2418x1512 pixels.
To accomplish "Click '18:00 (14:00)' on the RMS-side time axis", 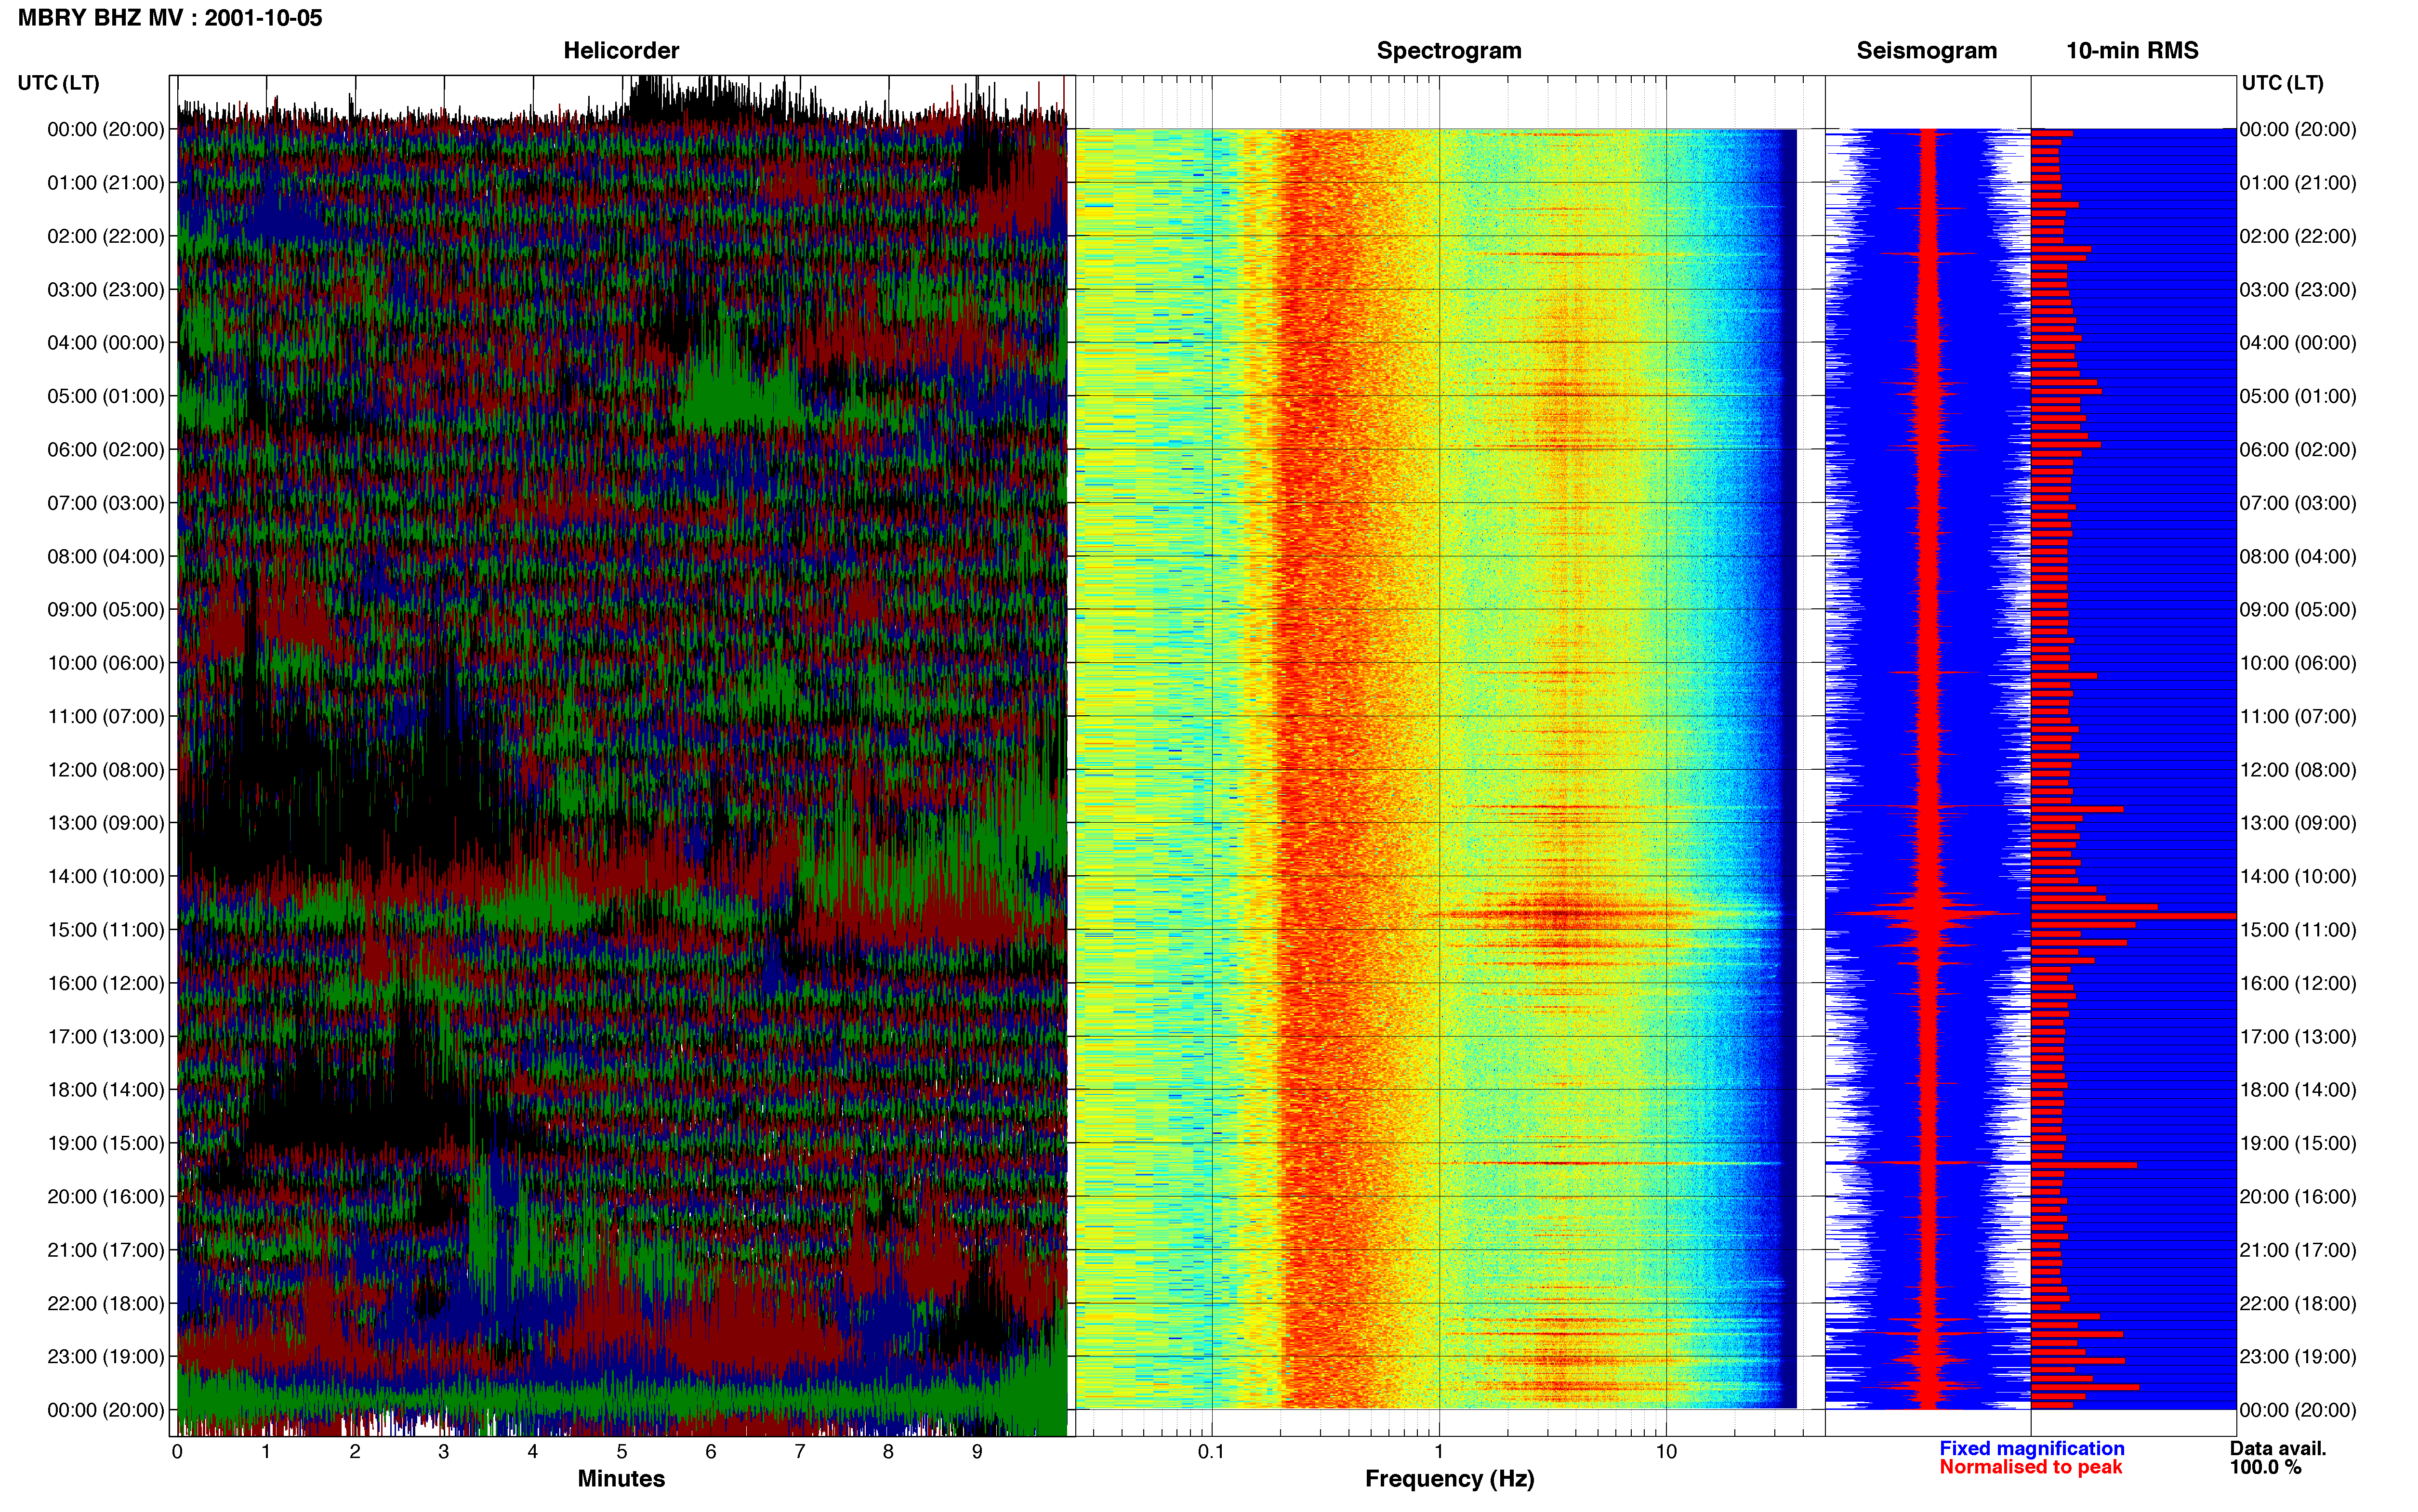I will 2298,1090.
